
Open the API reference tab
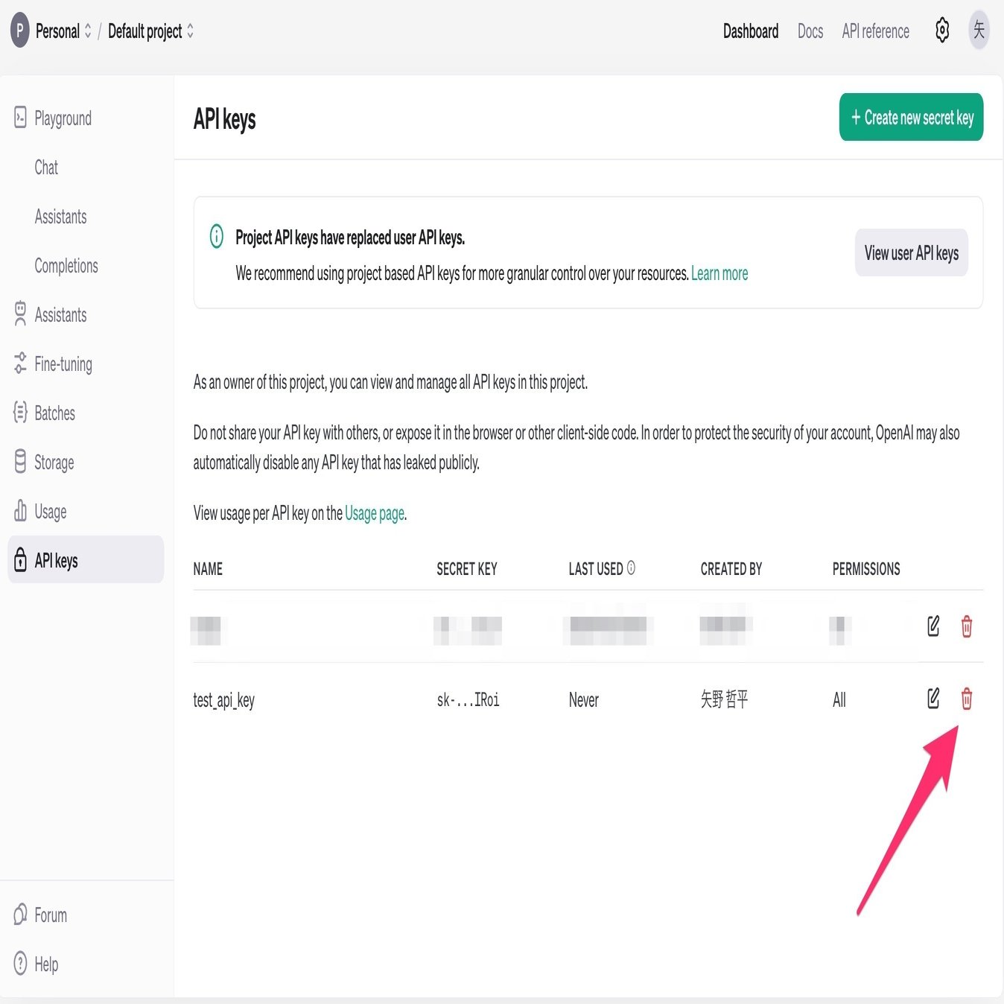click(875, 31)
